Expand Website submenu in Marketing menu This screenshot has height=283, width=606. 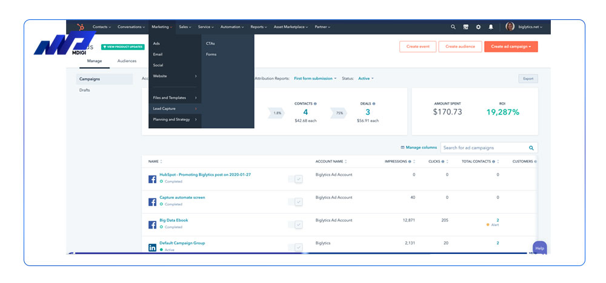pos(175,76)
